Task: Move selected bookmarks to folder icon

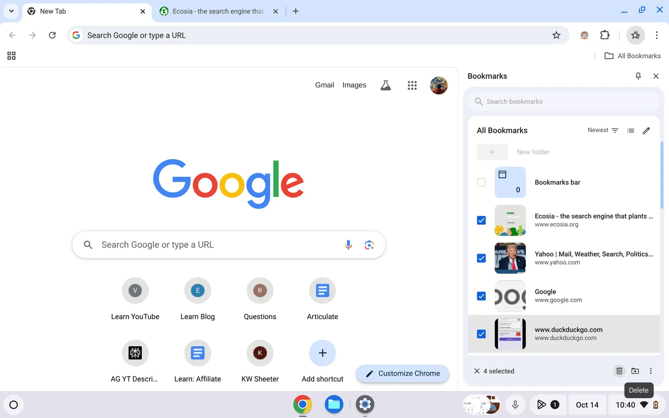Action: point(635,371)
